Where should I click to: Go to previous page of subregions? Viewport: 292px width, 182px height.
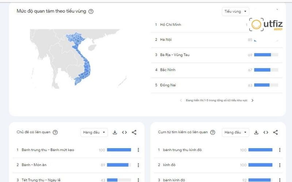pyautogui.click(x=181, y=100)
